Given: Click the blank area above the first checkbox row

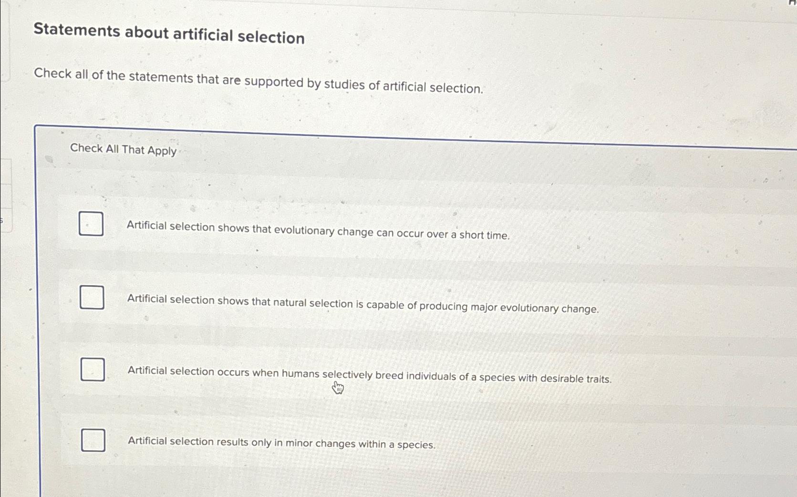Looking at the screenshot, I should (x=334, y=186).
